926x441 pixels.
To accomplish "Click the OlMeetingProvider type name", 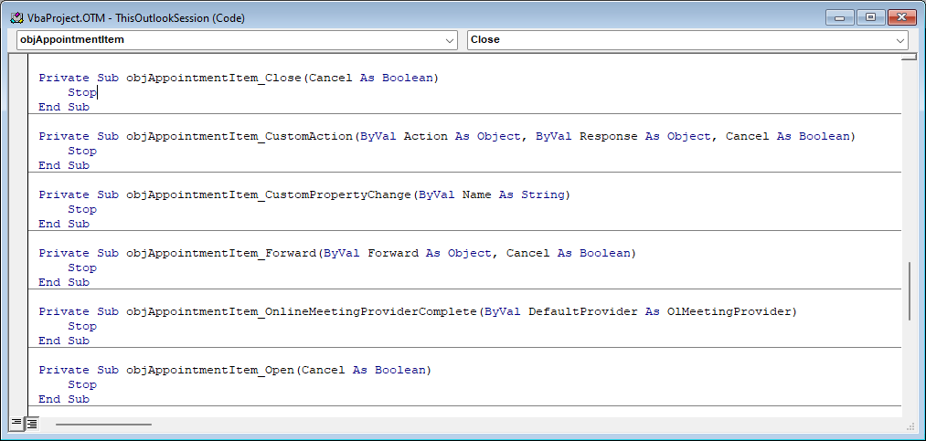I will pyautogui.click(x=729, y=311).
